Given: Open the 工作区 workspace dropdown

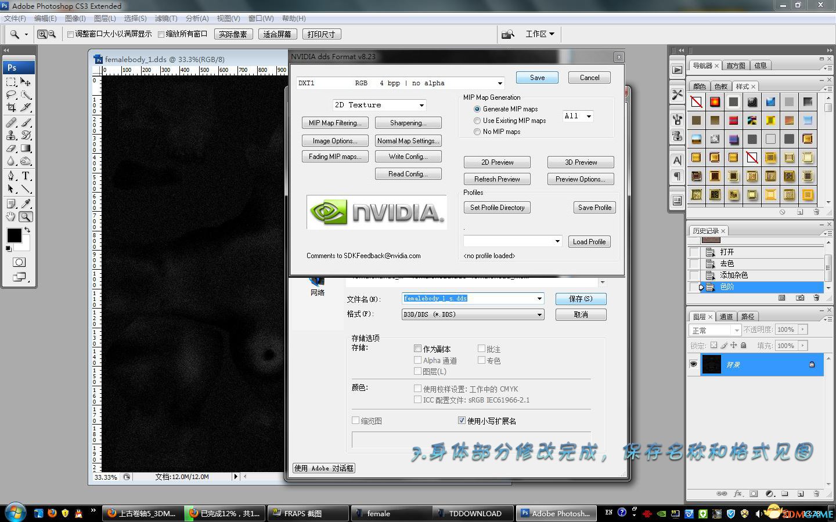Looking at the screenshot, I should pyautogui.click(x=540, y=34).
